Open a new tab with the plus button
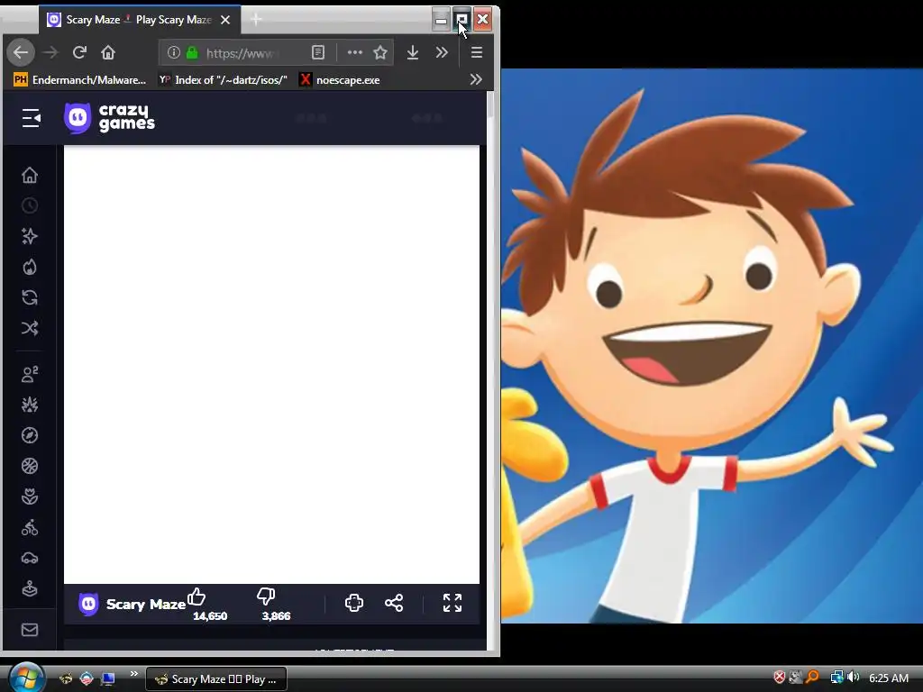 [256, 20]
